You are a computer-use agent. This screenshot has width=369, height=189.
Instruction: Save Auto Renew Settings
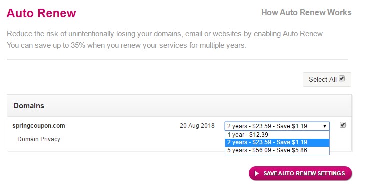click(300, 173)
